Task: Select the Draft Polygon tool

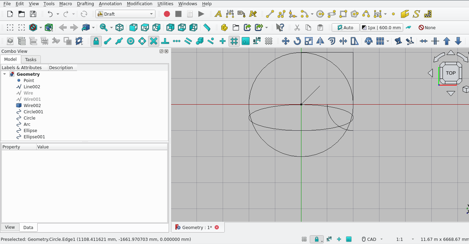Action: pyautogui.click(x=355, y=14)
